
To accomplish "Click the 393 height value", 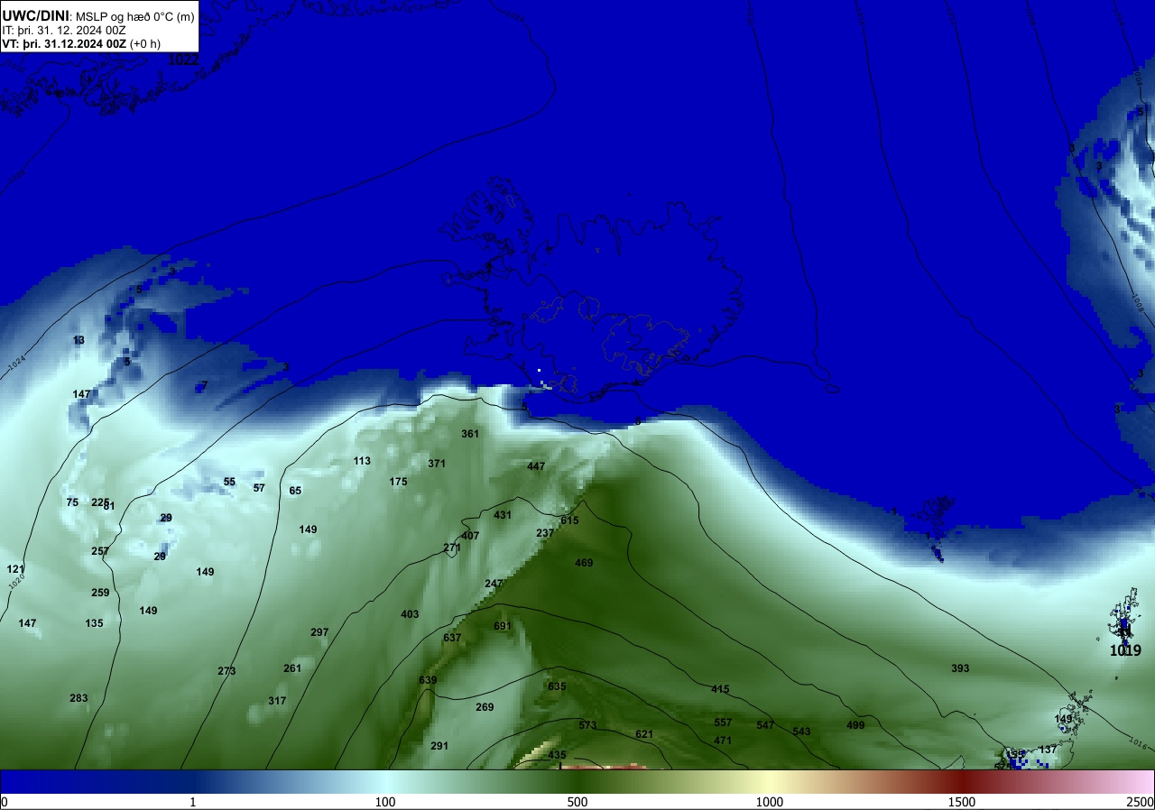I will click(x=960, y=668).
